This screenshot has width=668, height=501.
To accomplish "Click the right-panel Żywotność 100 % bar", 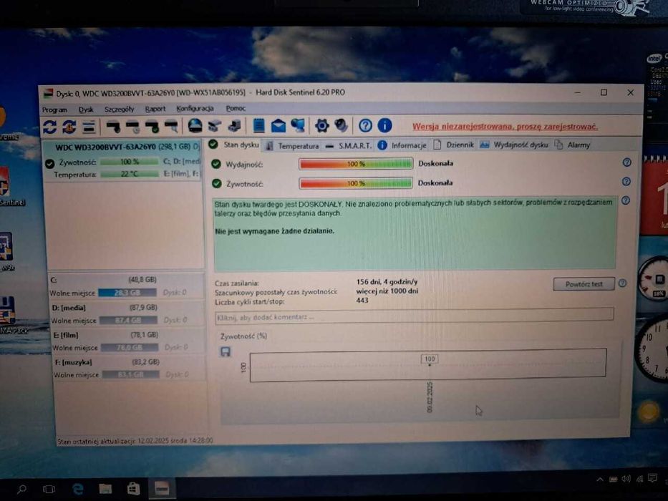I will (356, 183).
